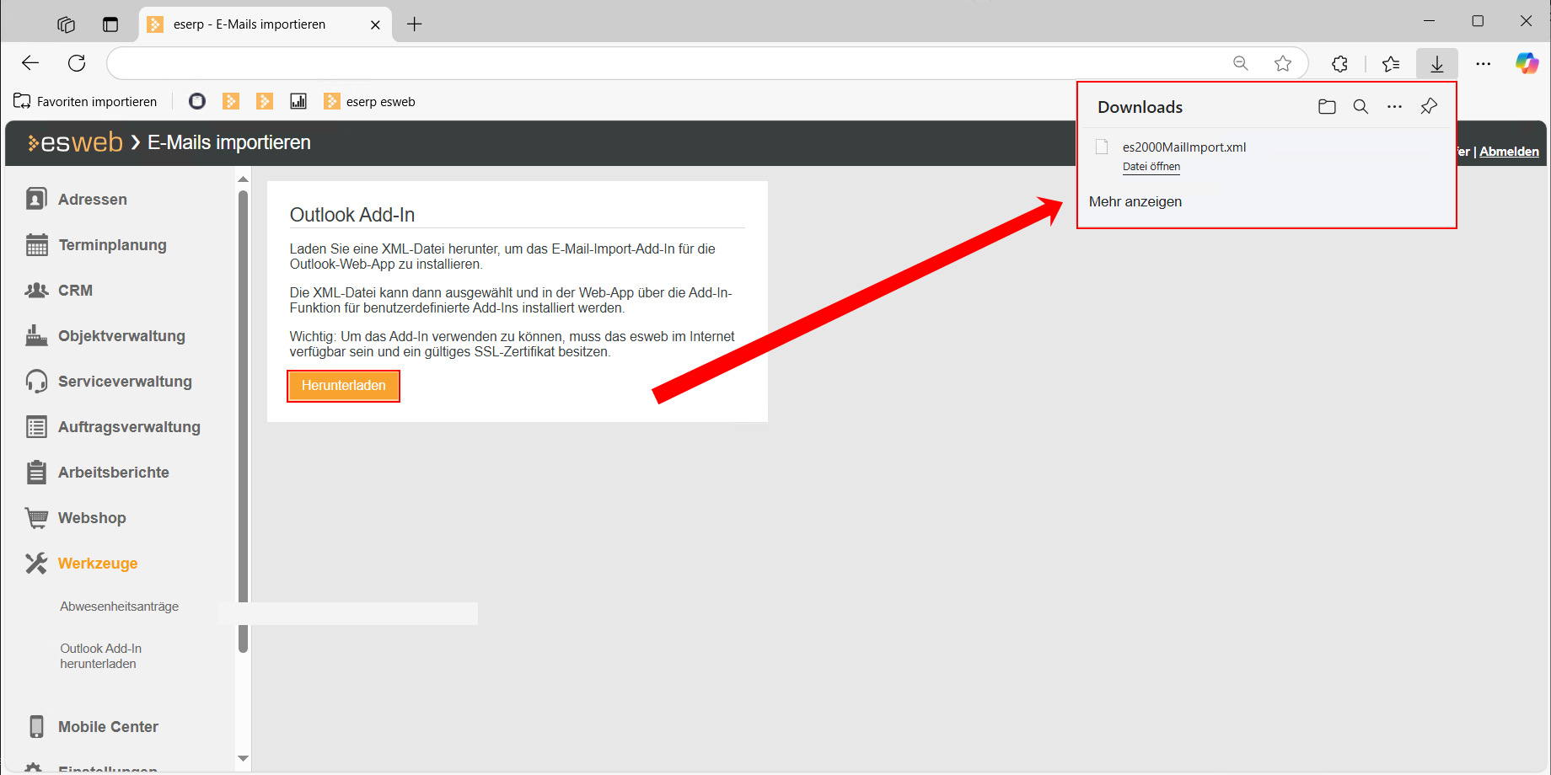Open the Mobile Center menu

(108, 727)
